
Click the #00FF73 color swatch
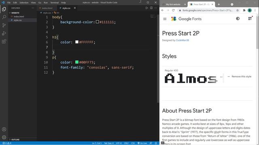point(77,62)
